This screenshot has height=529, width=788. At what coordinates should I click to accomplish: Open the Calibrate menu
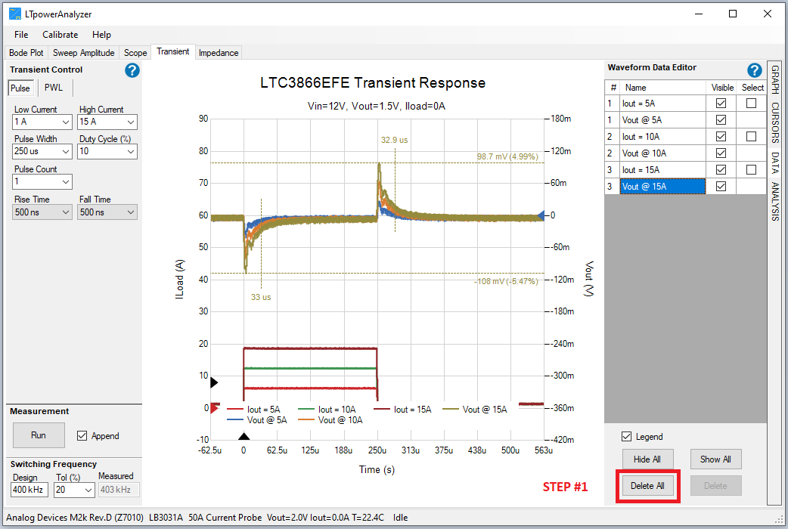[x=60, y=35]
